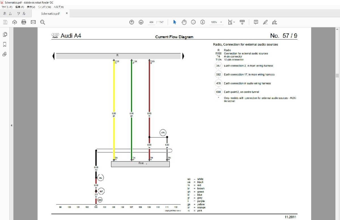Close the Schematics.pdf tab
The image size is (340, 220).
pos(67,13)
